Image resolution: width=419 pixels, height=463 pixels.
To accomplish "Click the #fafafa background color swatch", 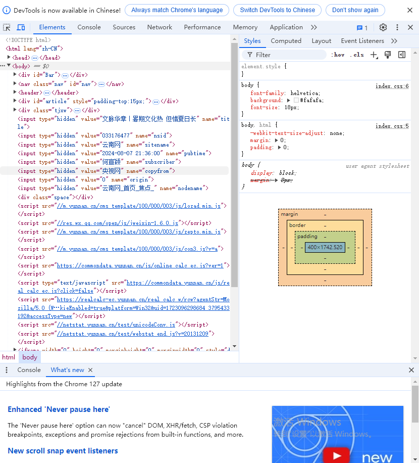I will (296, 101).
